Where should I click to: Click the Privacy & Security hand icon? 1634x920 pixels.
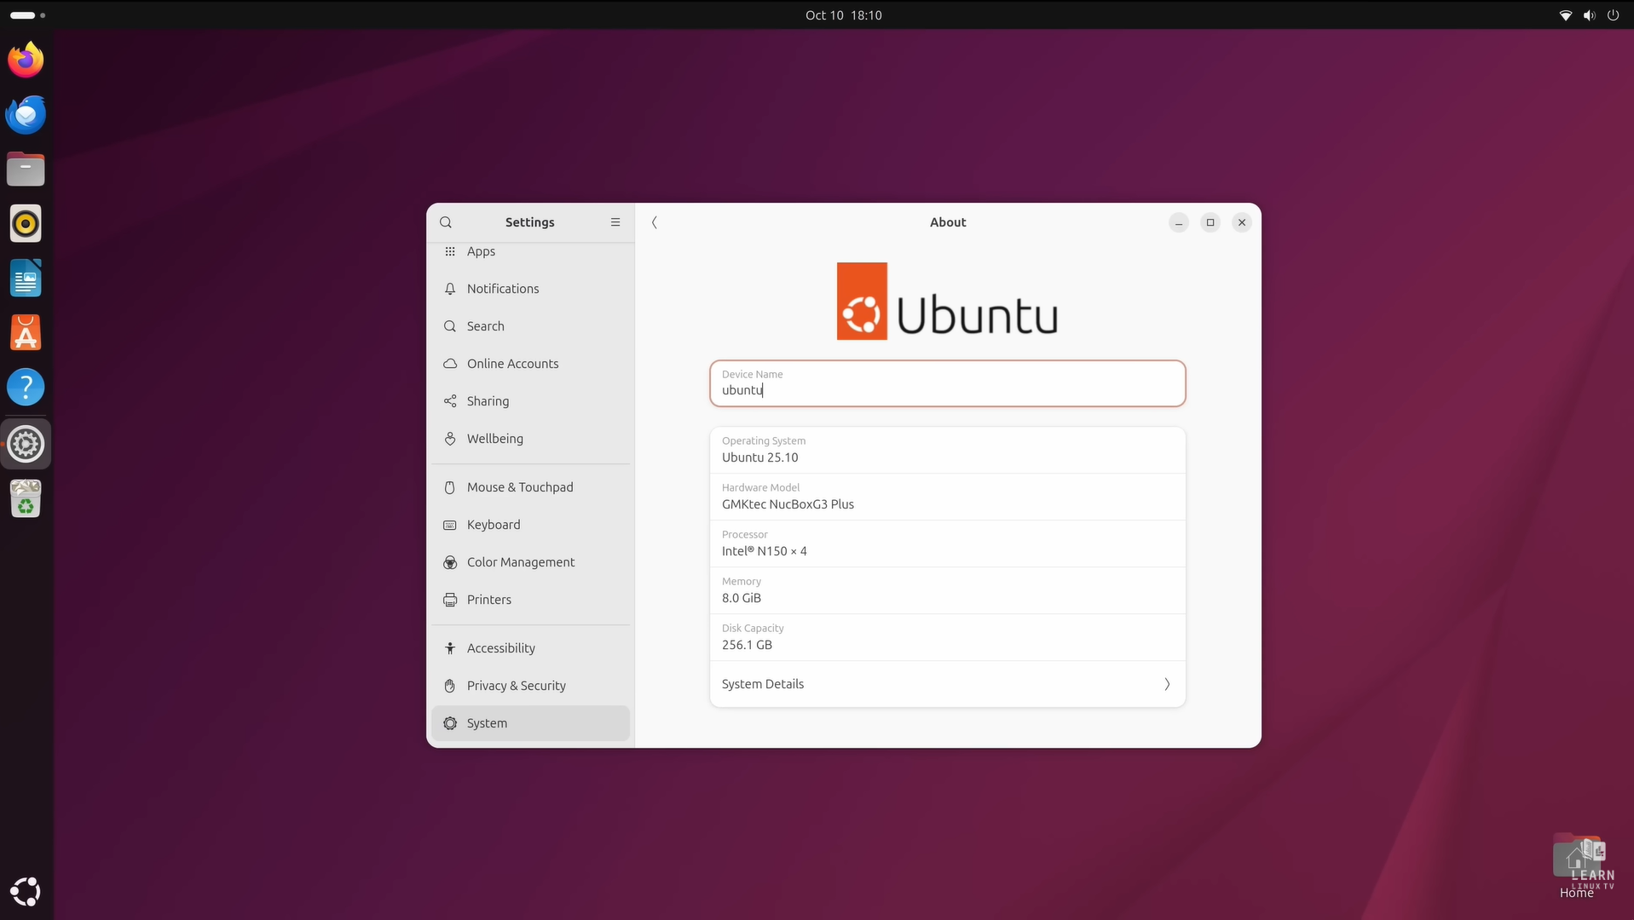pyautogui.click(x=450, y=686)
